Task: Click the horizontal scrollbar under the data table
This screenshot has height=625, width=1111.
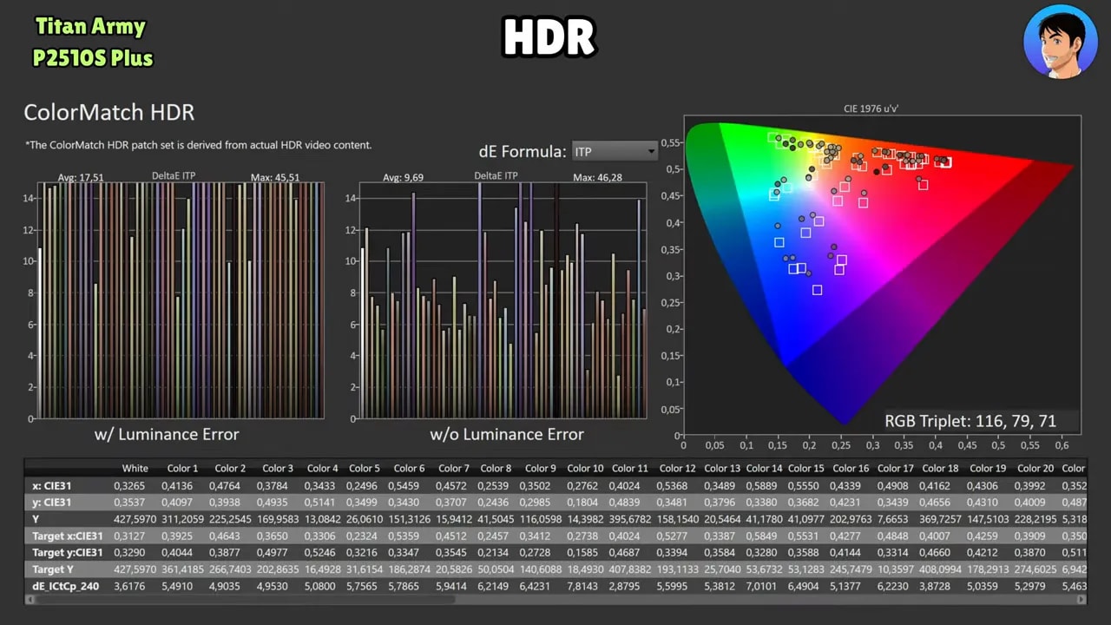Action: [555, 600]
